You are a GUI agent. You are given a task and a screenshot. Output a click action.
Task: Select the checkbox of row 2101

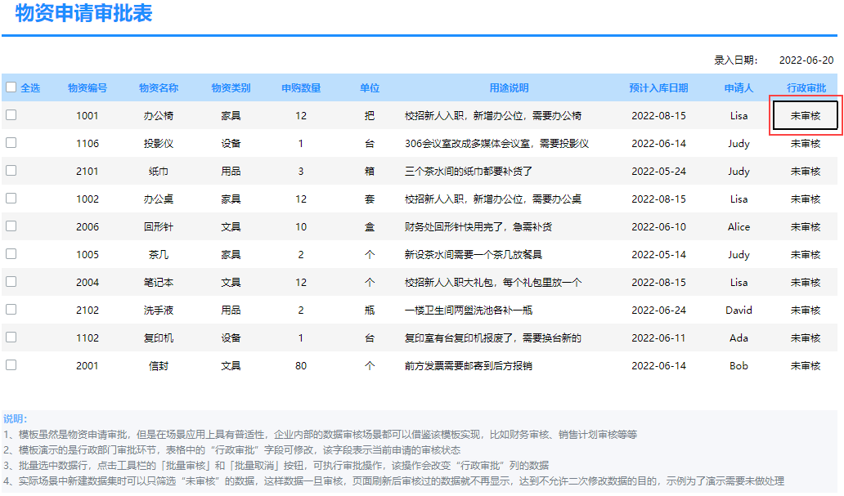tap(11, 171)
